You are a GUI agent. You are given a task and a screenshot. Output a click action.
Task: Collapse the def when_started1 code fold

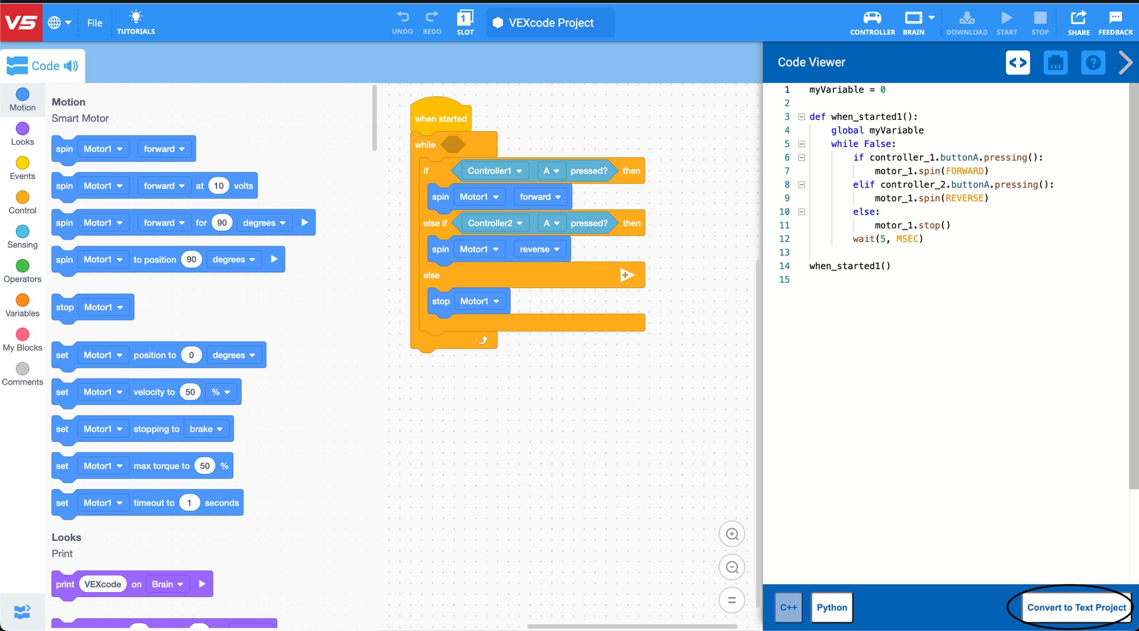(x=801, y=117)
